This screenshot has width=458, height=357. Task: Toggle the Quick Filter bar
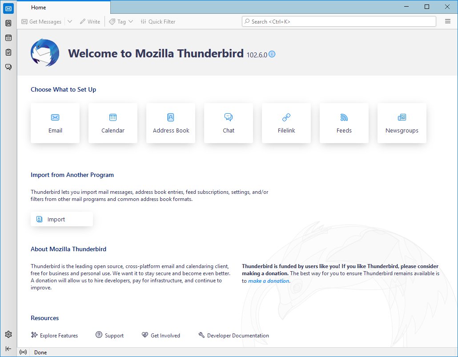click(x=158, y=22)
